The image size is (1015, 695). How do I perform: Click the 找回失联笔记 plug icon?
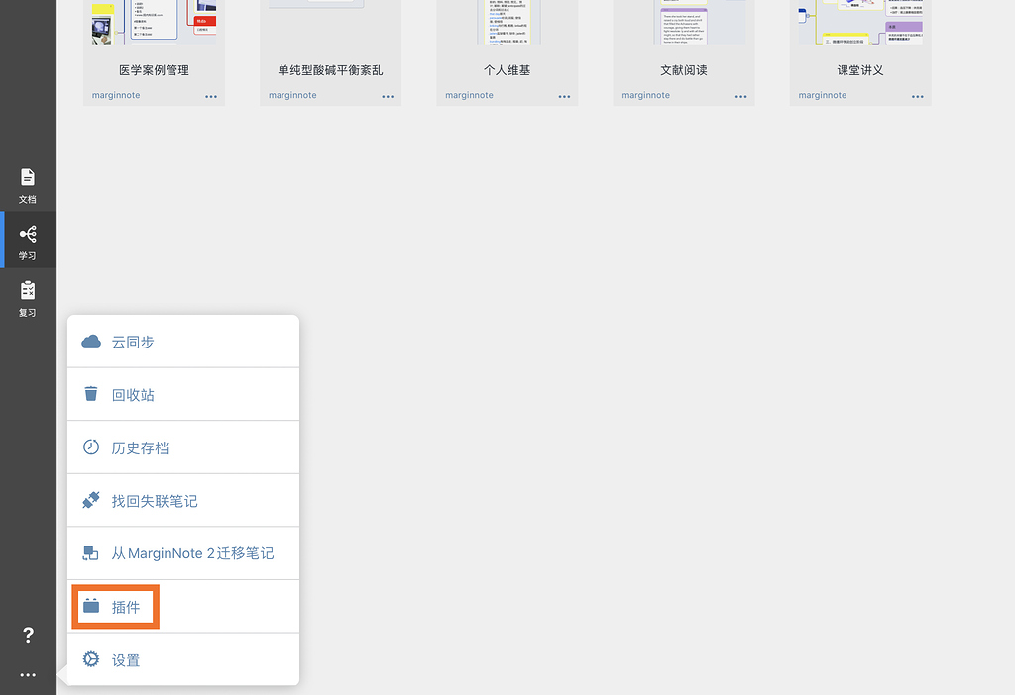pyautogui.click(x=91, y=501)
